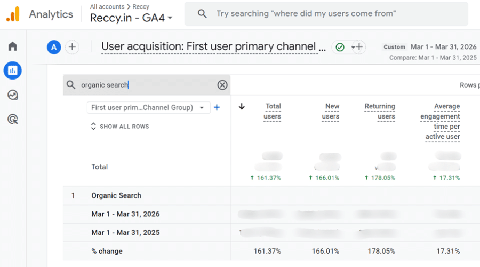Click the 'Rows p' label at table top right
480x267 pixels.
[x=469, y=85]
